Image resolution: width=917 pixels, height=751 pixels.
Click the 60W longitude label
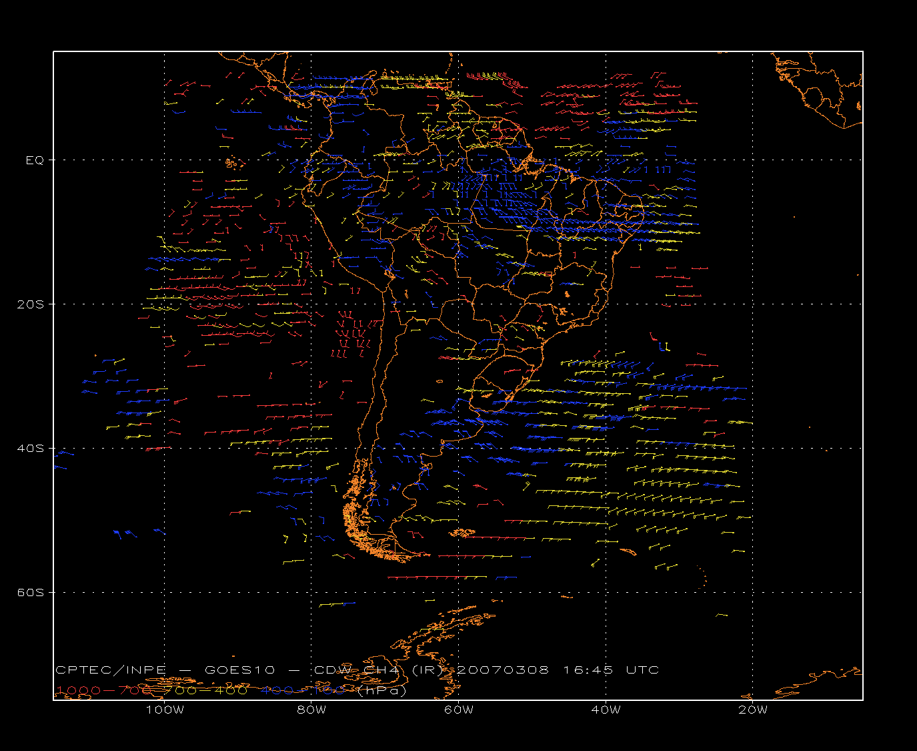(459, 710)
